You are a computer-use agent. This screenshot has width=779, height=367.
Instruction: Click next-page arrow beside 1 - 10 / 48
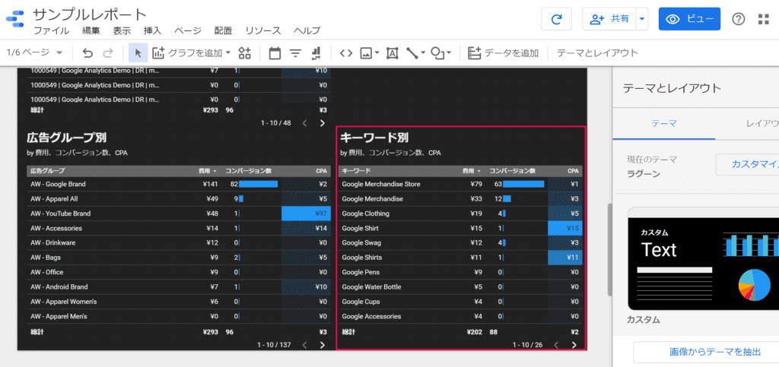(x=322, y=122)
